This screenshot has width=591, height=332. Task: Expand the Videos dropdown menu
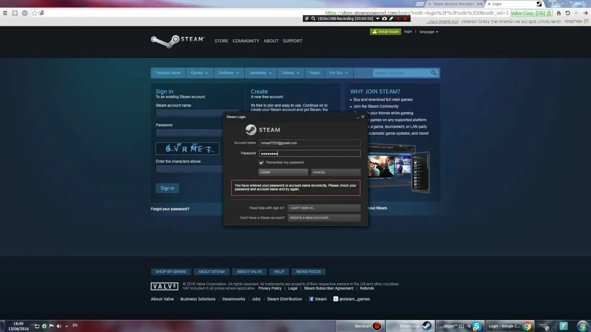[x=291, y=73]
